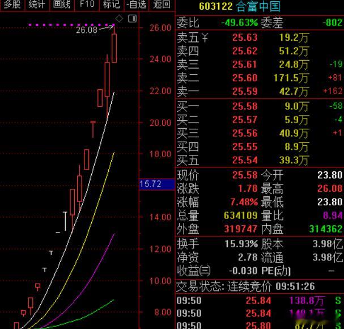Click the trade tick volume 138.8万
This screenshot has height=329, width=344.
(306, 301)
